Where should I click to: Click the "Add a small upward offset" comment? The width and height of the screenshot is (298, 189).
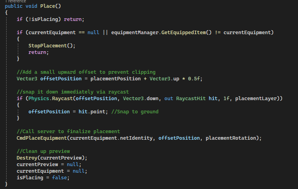click(86, 72)
